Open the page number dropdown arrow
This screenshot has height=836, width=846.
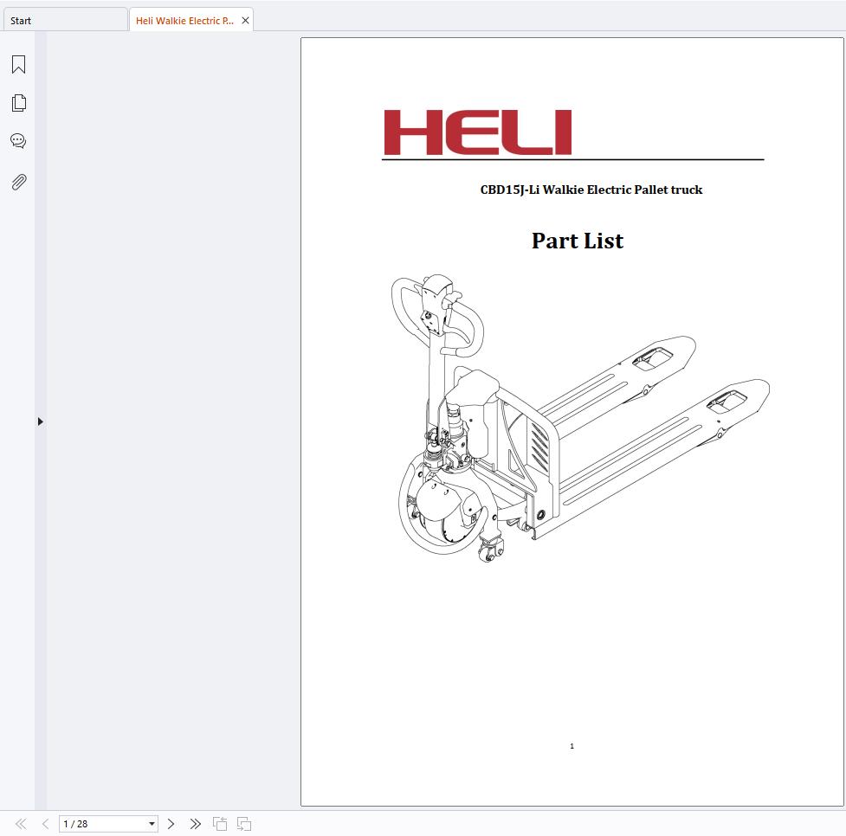tap(152, 824)
